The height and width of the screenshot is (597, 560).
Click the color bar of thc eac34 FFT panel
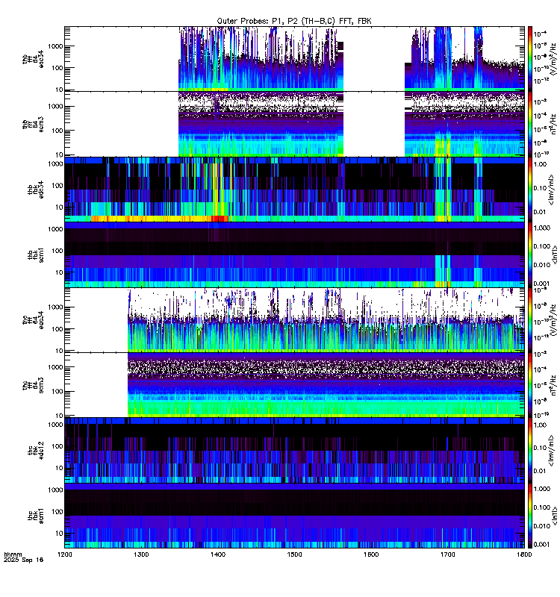(x=530, y=320)
